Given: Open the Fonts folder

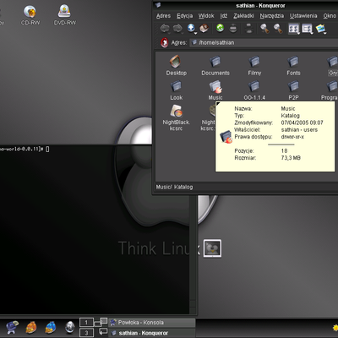Looking at the screenshot, I should click(x=293, y=65).
